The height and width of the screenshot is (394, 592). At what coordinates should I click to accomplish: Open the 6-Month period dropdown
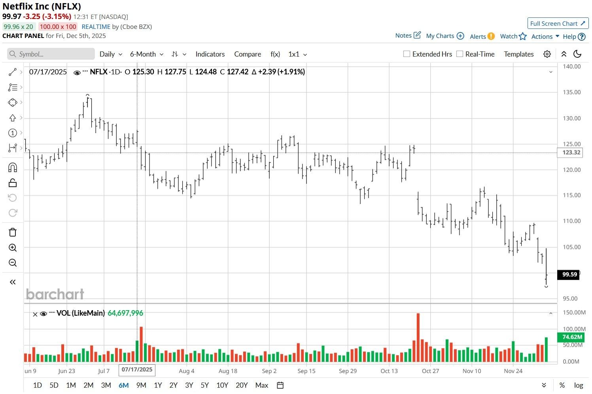pyautogui.click(x=147, y=54)
